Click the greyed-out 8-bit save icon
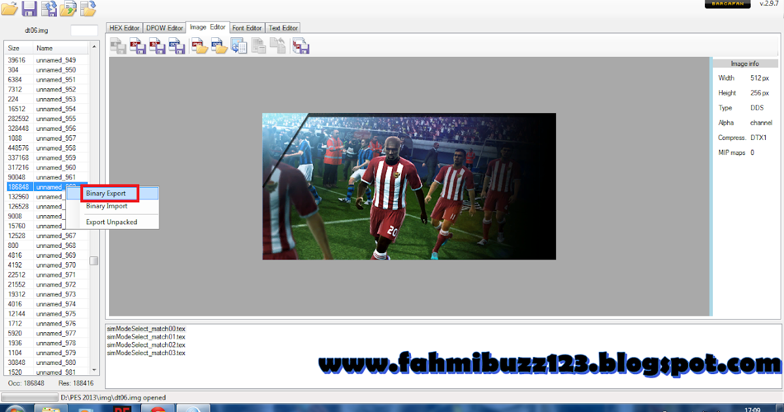Viewport: 784px width, 412px height. pos(118,46)
